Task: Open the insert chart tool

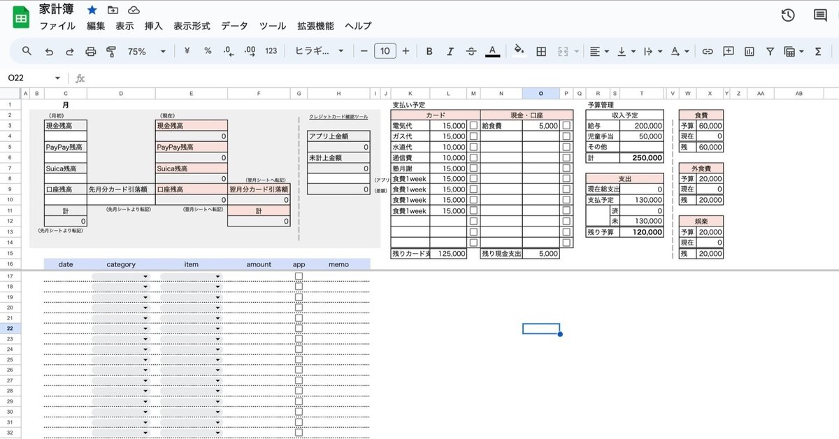Action: pos(749,51)
